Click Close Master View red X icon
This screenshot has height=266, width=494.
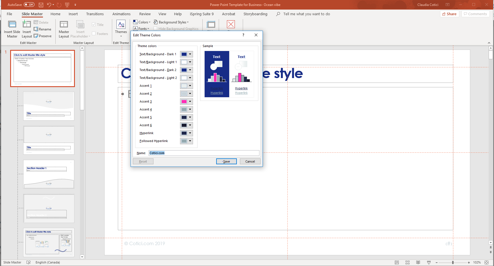point(231,24)
